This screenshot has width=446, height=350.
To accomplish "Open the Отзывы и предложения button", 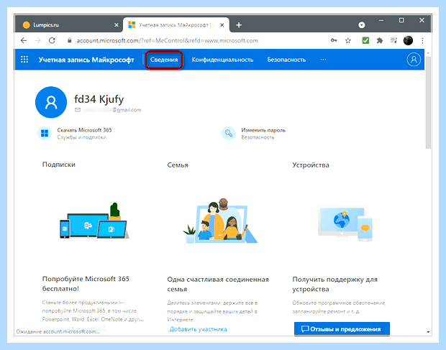I will [342, 329].
